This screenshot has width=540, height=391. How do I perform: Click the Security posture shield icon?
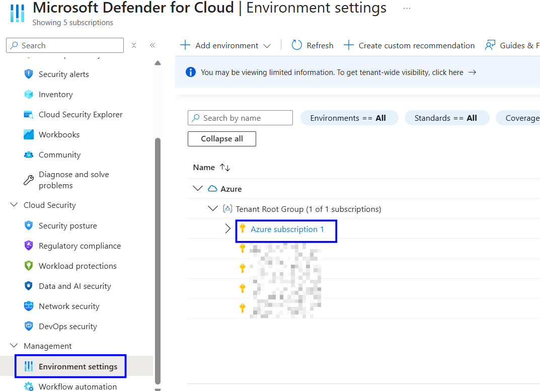[29, 225]
